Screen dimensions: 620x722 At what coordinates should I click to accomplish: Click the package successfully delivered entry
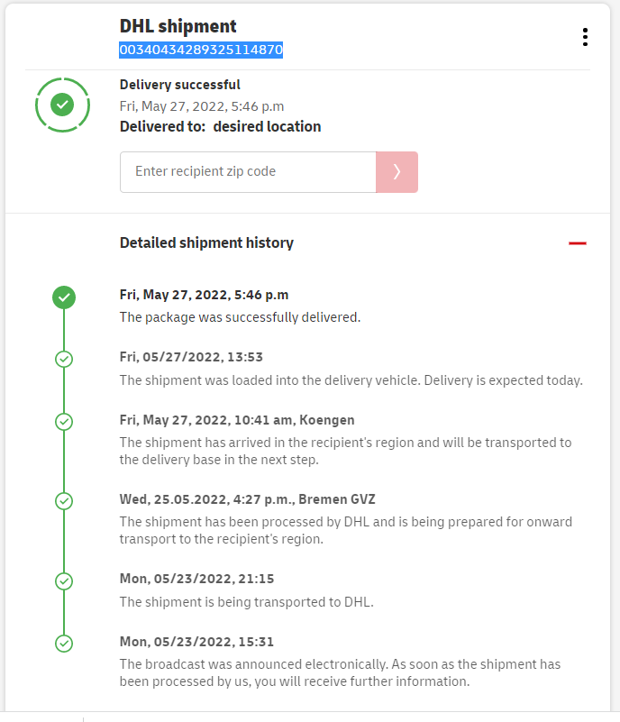tap(240, 317)
